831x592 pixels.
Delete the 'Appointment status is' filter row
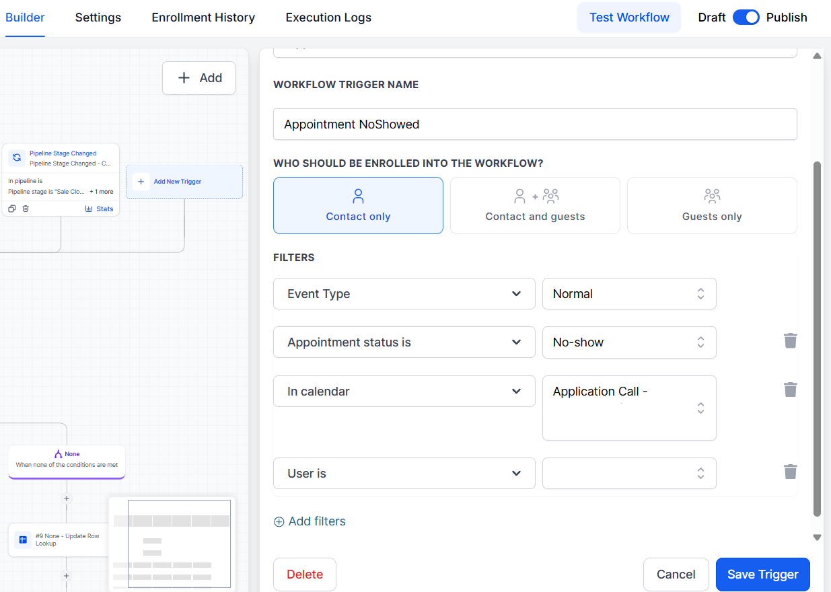pyautogui.click(x=790, y=341)
